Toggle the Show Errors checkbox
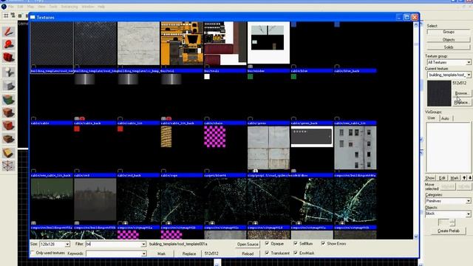 (x=323, y=243)
